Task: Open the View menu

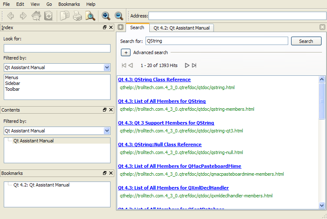Action: click(x=35, y=4)
